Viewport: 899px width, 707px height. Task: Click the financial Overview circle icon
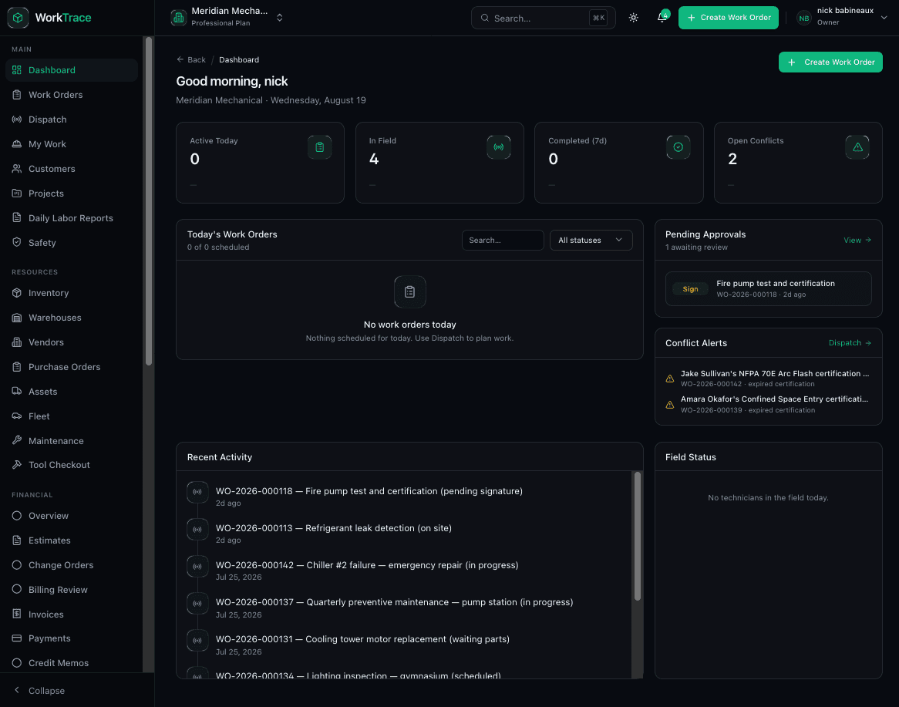click(17, 516)
